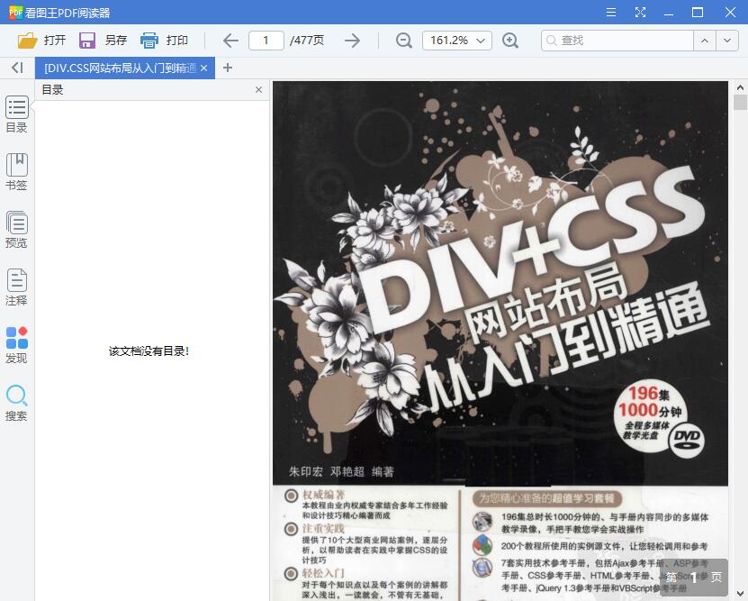Open the 预览 page preview panel
This screenshot has width=748, height=601.
(16, 228)
